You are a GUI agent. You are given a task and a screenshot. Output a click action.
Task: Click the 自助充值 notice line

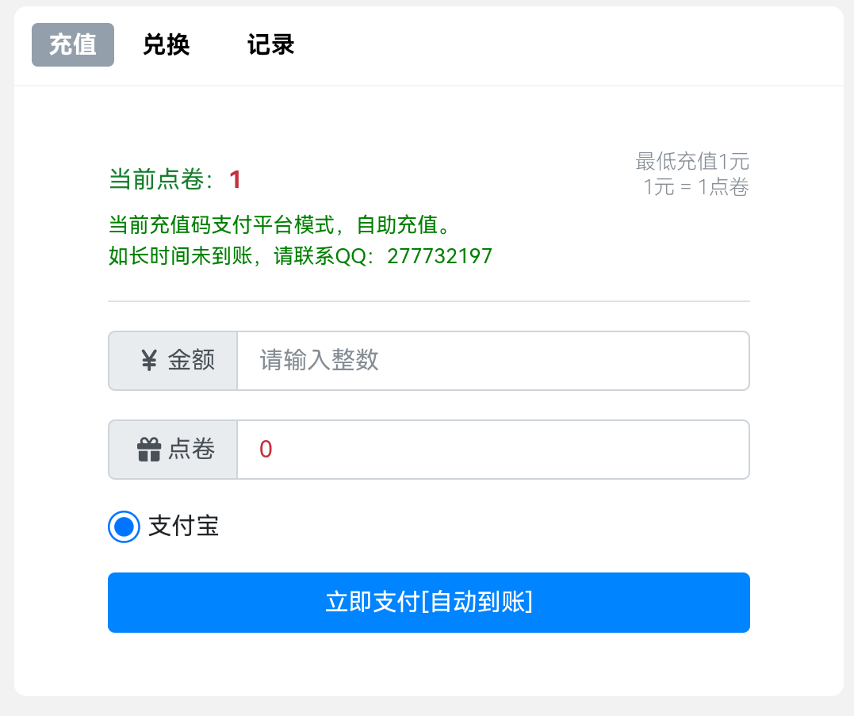pos(280,224)
